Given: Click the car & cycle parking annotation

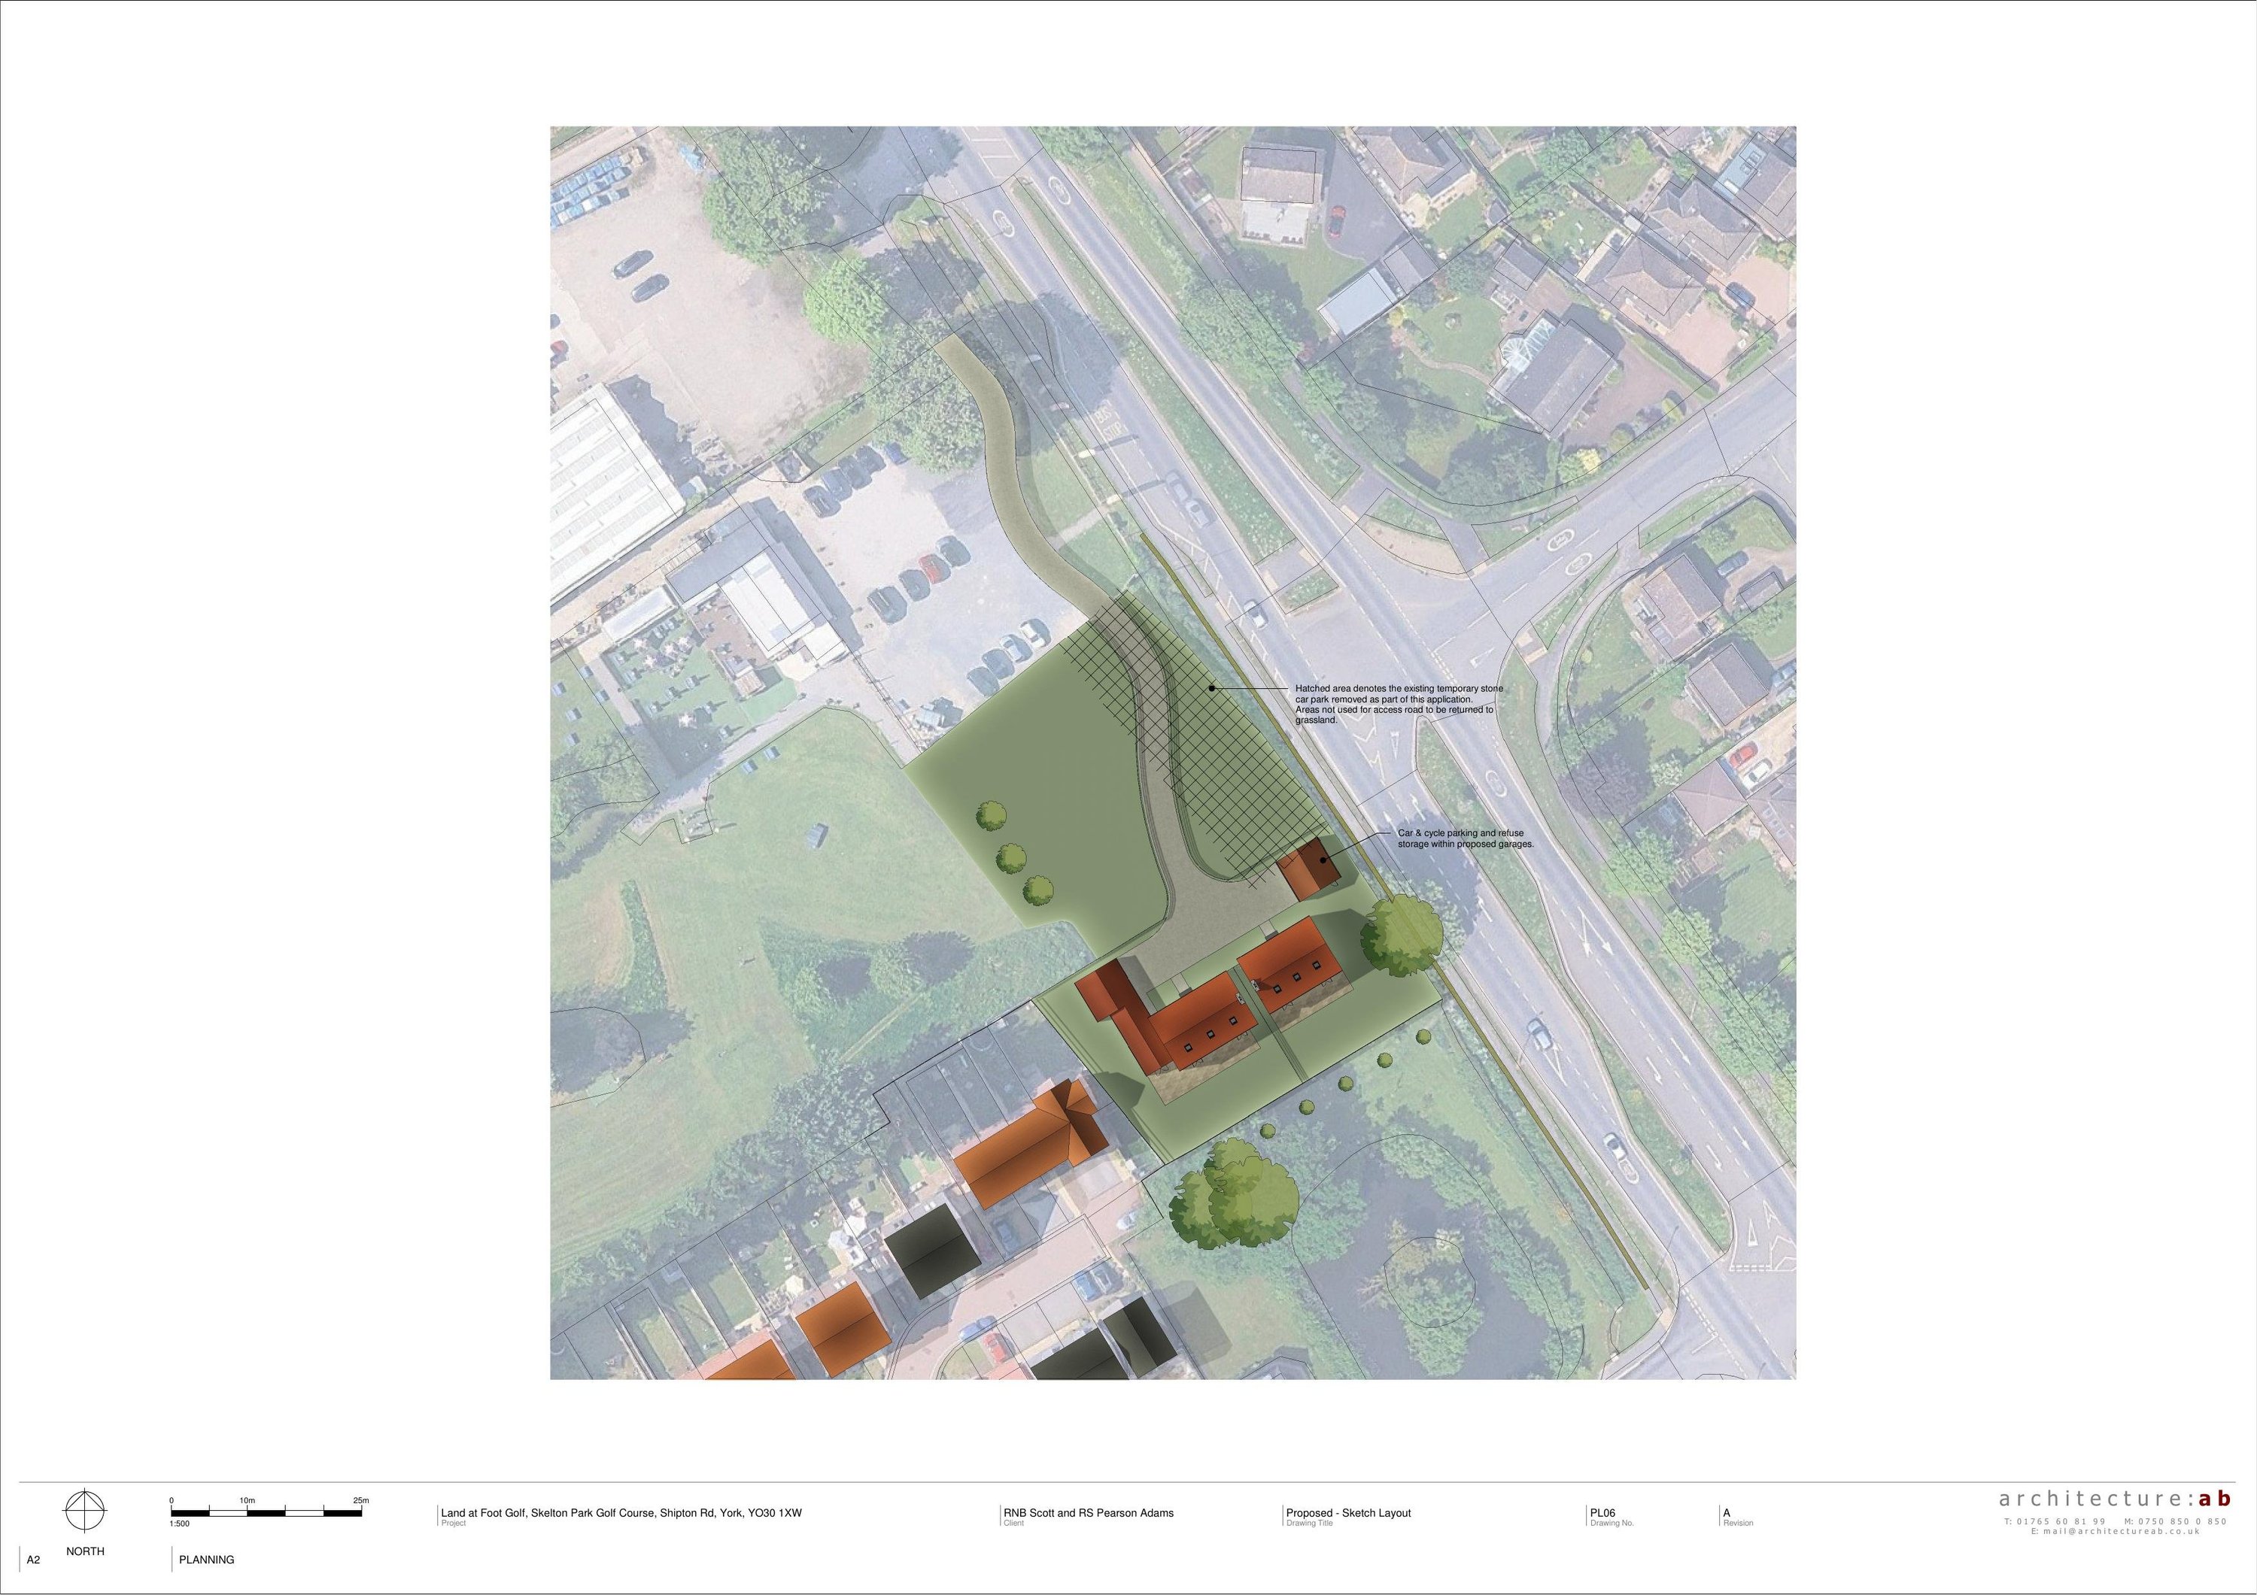Looking at the screenshot, I should (x=1466, y=838).
